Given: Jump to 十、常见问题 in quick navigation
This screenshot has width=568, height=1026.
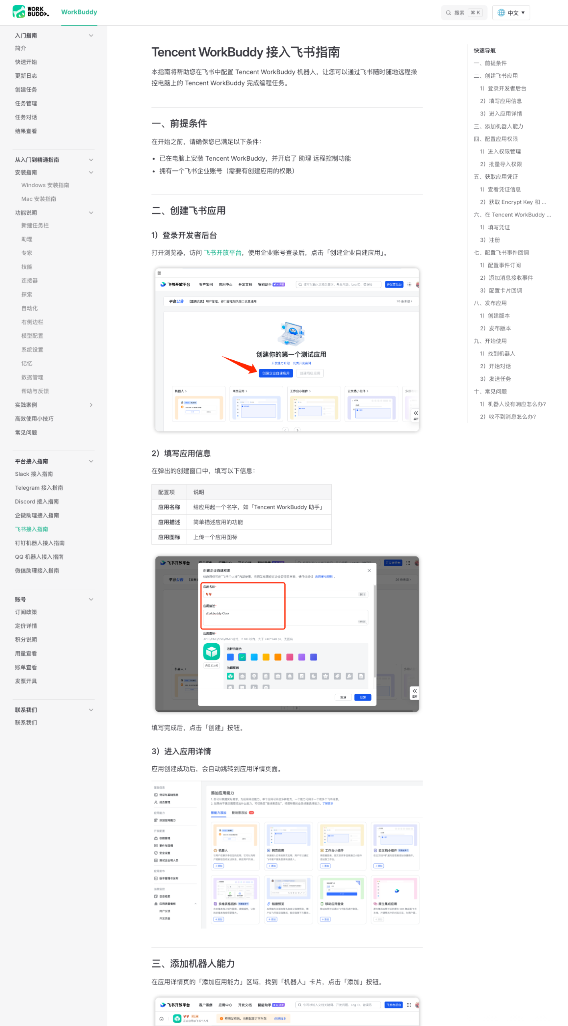Looking at the screenshot, I should click(x=490, y=392).
